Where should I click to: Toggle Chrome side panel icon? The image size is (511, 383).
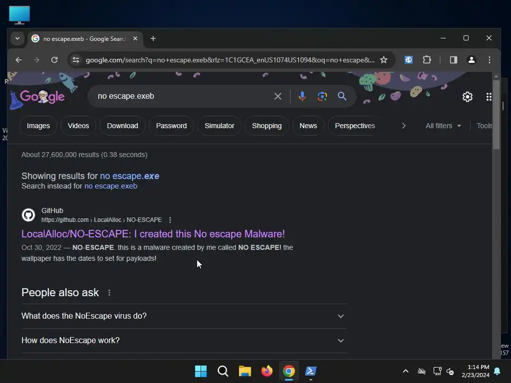pyautogui.click(x=453, y=60)
